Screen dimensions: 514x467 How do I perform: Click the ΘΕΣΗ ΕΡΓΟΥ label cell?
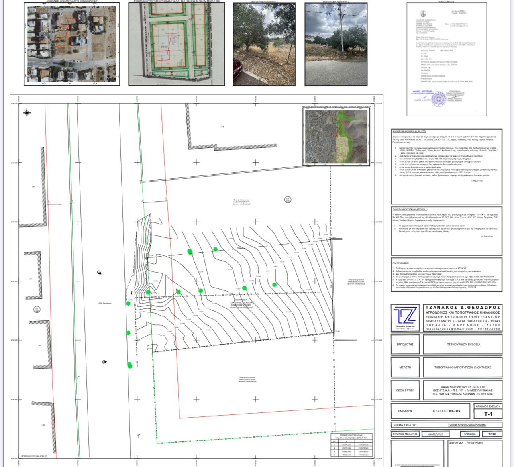coord(405,390)
